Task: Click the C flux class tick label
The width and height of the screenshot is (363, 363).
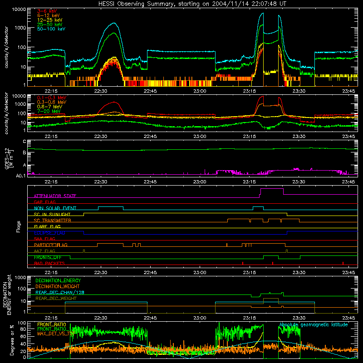Action: [25, 142]
